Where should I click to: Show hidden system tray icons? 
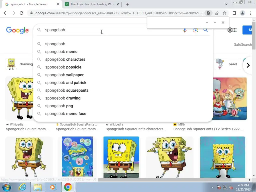212,187
